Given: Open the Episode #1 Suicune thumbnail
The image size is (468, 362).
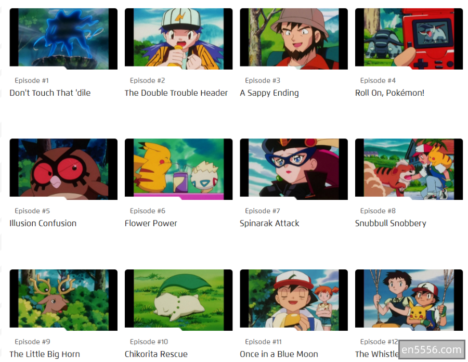Looking at the screenshot, I should (x=63, y=39).
